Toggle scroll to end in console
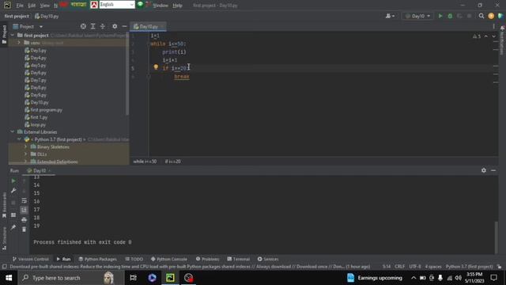This screenshot has width=506, height=285. [25, 211]
